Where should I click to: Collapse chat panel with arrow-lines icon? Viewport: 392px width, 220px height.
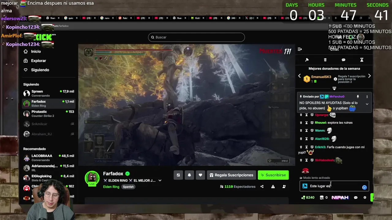coord(300,49)
